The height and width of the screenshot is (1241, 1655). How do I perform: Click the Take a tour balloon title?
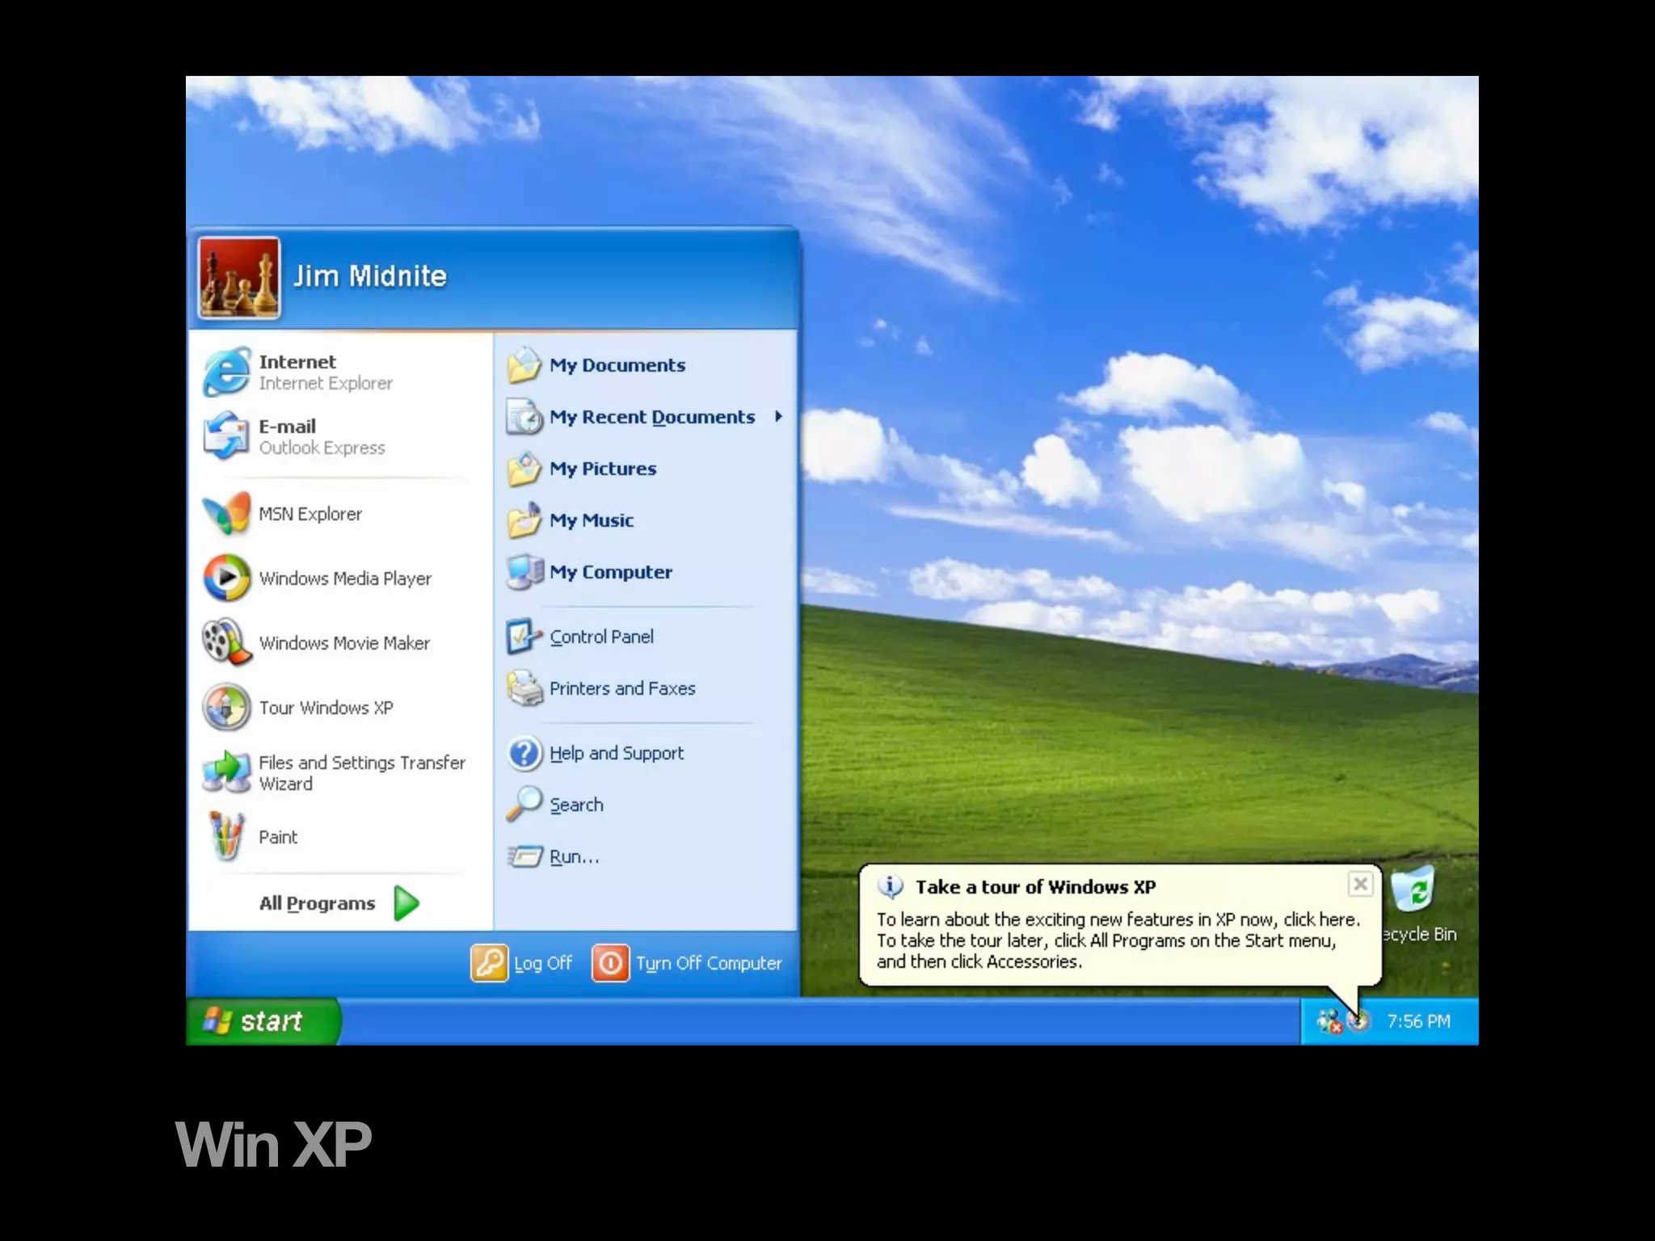[x=1035, y=887]
